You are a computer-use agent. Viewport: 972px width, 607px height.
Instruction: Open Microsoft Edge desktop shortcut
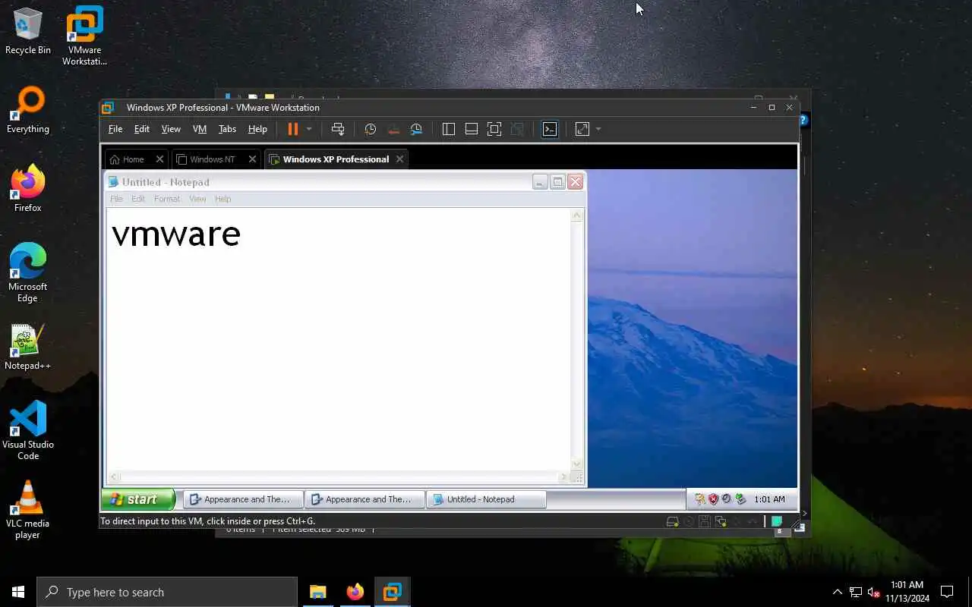[28, 273]
